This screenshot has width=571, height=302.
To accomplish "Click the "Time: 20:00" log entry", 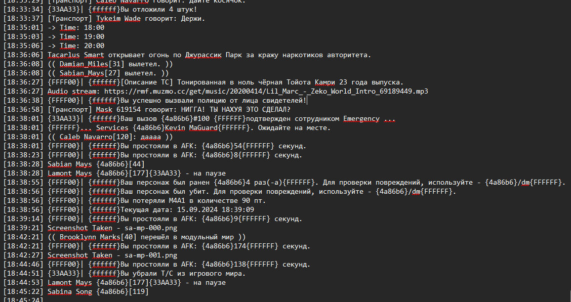I will click(x=82, y=46).
